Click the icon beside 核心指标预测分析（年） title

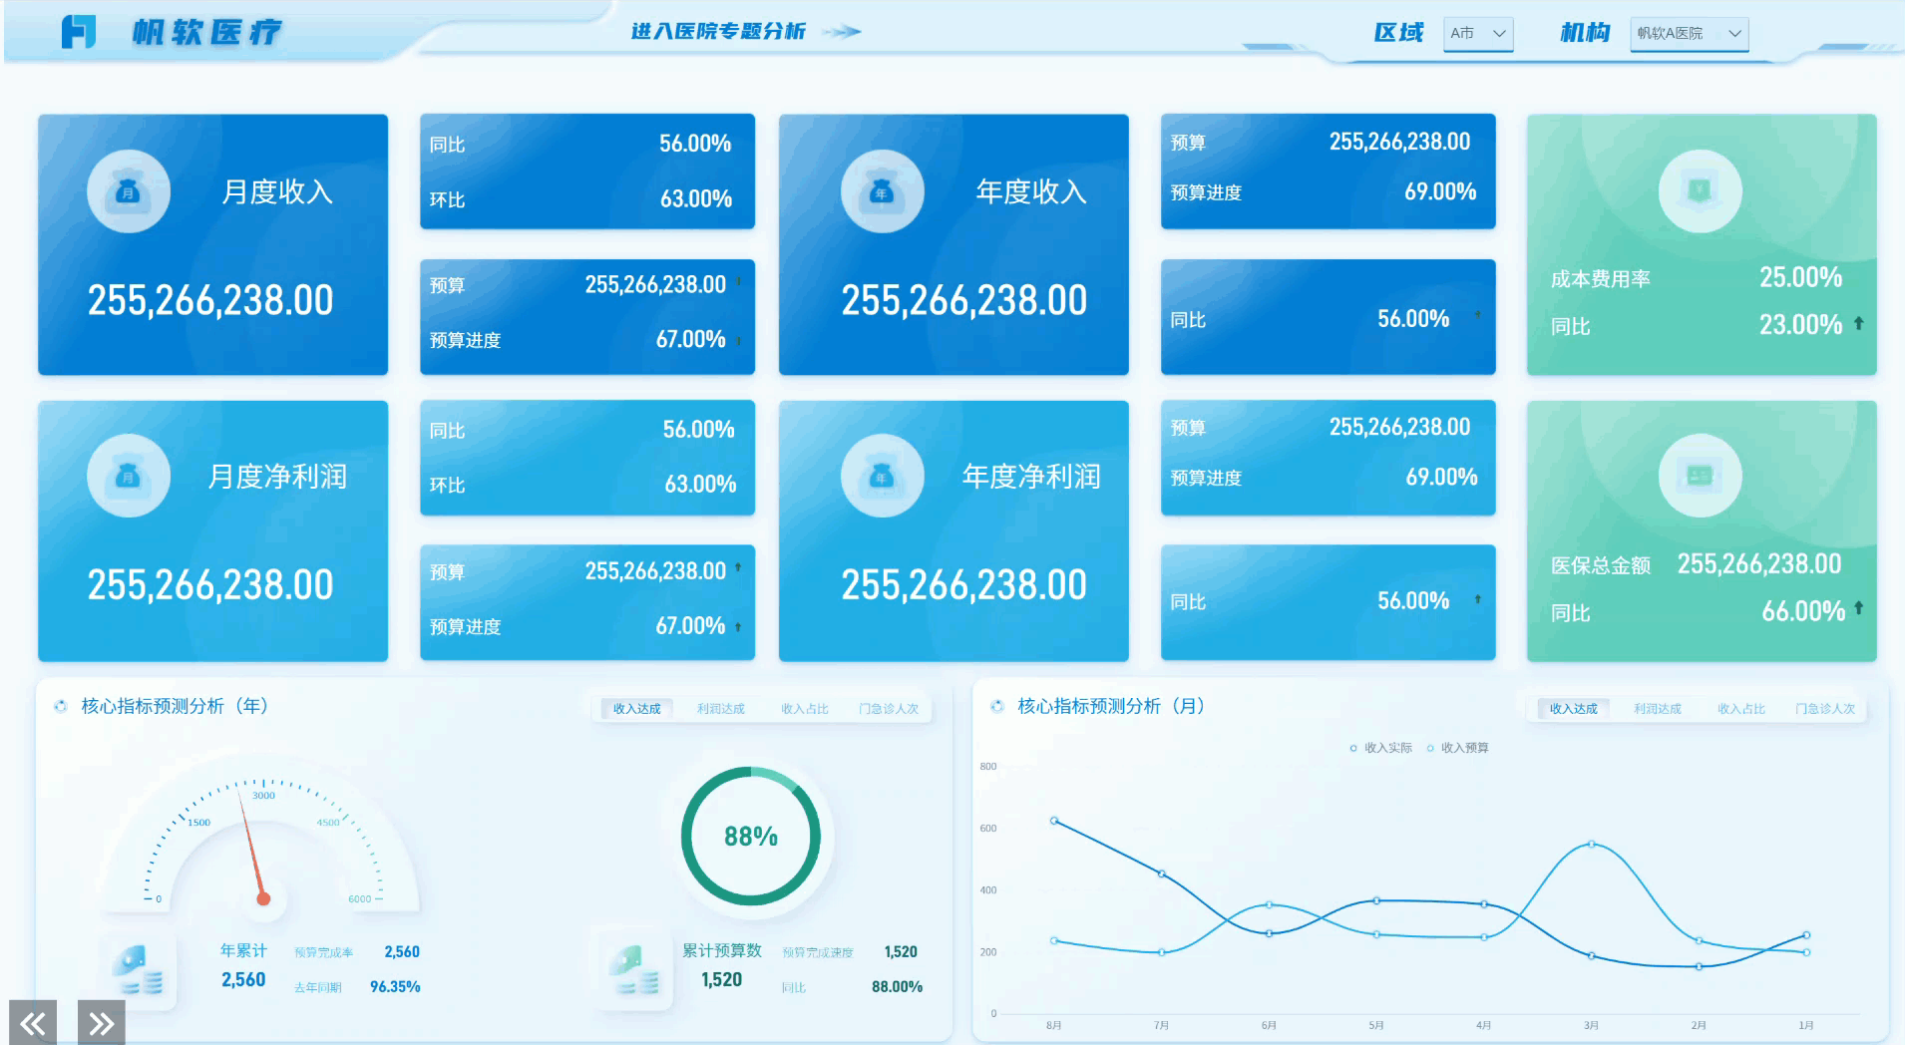pos(61,706)
